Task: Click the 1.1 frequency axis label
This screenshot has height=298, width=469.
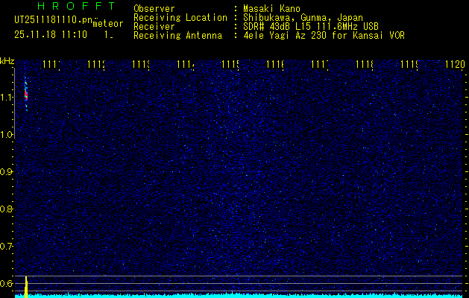Action: (7, 98)
